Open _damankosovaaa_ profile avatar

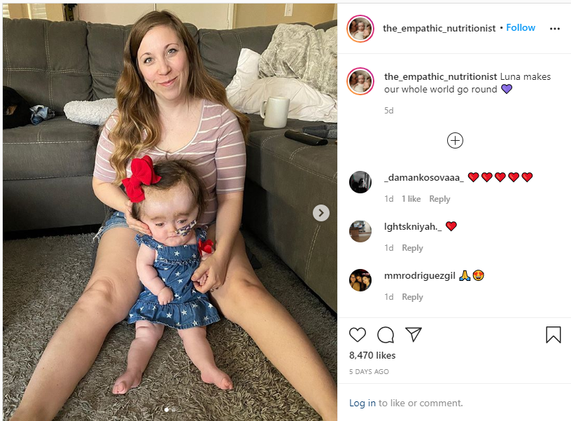[360, 182]
